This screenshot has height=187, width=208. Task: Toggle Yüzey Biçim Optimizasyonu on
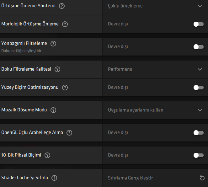tap(198, 88)
